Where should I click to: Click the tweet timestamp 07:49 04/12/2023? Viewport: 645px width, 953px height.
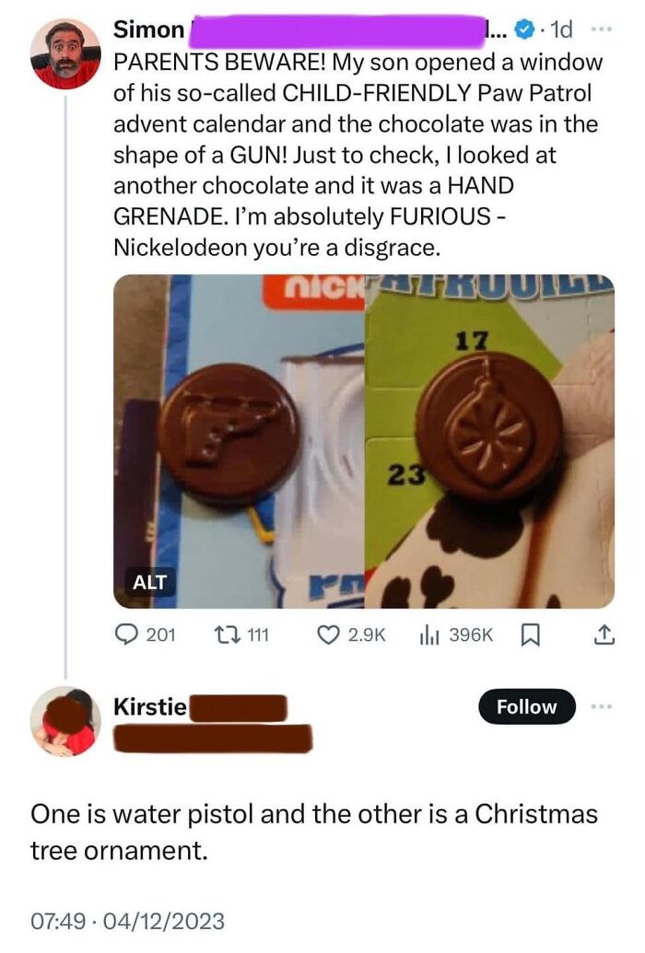[126, 918]
